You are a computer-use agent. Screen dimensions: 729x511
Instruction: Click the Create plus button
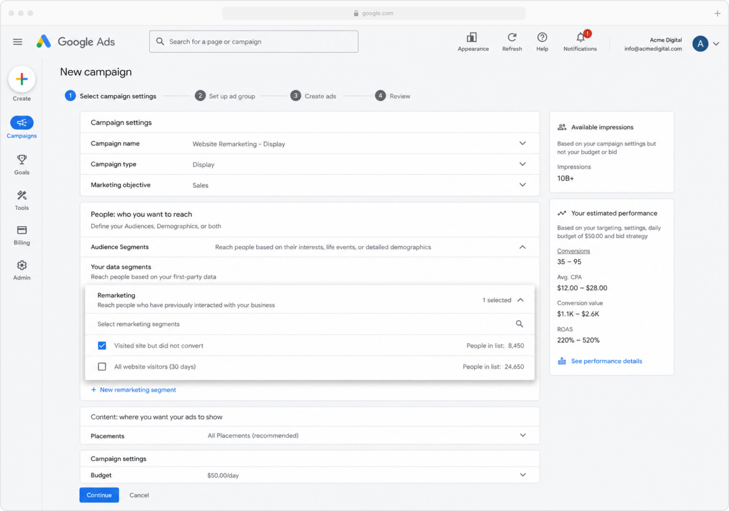click(22, 79)
